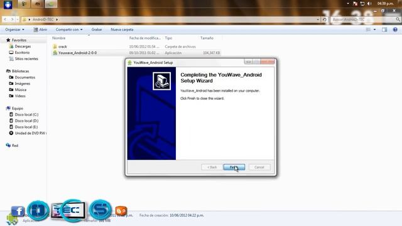
Task: Click the installer graphic icon in wizard
Action: click(x=162, y=81)
